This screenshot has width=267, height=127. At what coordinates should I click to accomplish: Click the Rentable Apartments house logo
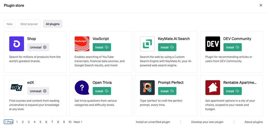213,88
